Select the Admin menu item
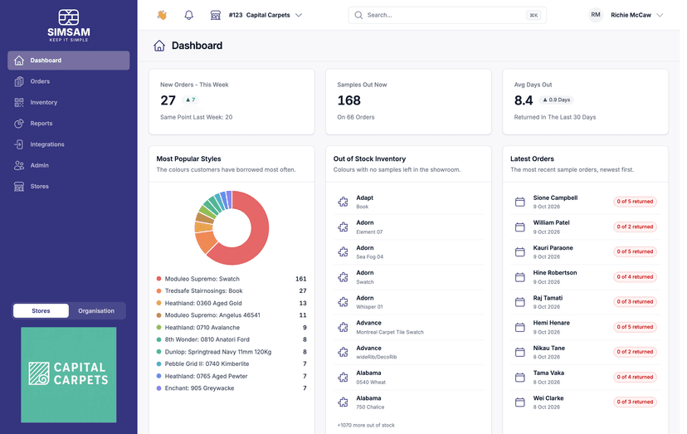The width and height of the screenshot is (687, 434). [68, 165]
